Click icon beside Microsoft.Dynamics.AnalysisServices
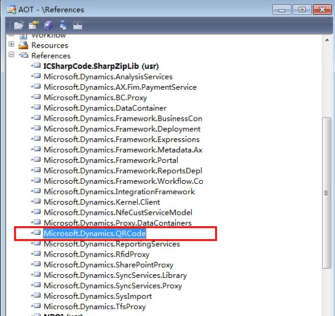The width and height of the screenshot is (335, 316). click(x=36, y=76)
